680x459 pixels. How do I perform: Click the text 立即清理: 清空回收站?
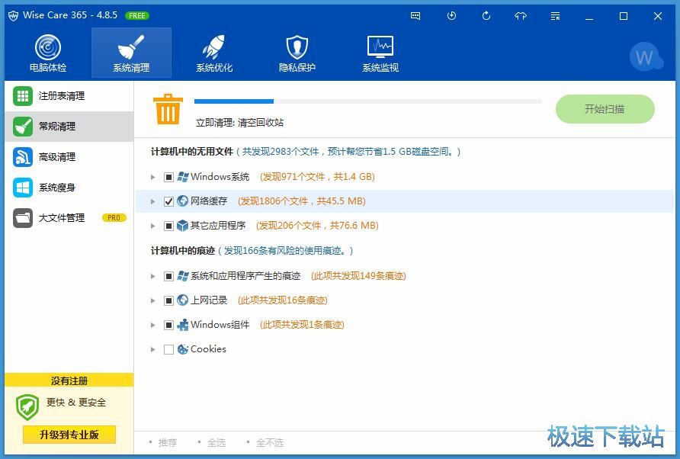[x=239, y=123]
